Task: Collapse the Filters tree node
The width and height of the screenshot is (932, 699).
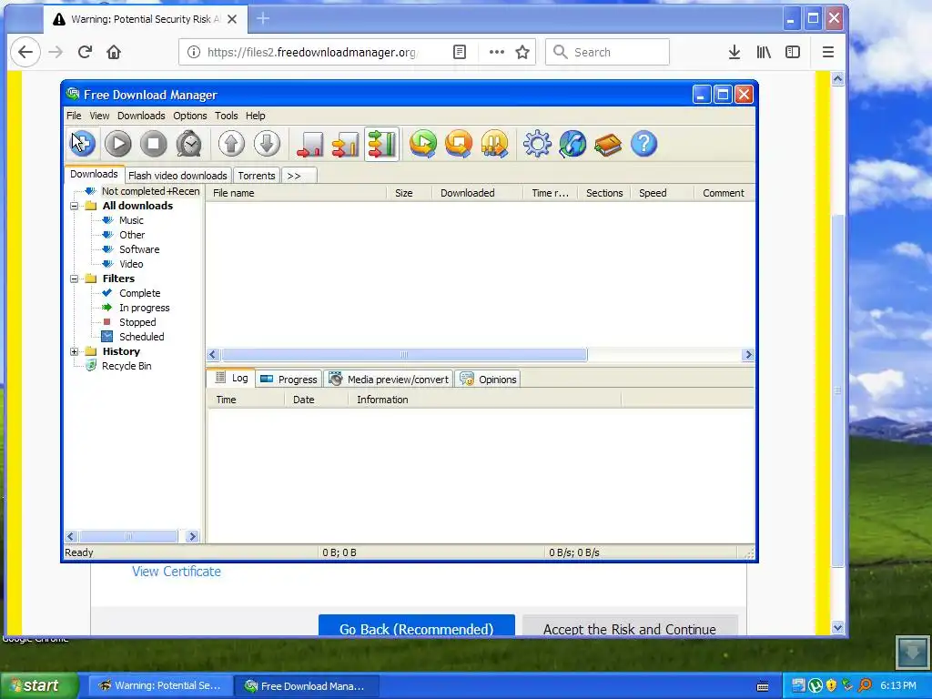Action: tap(75, 279)
